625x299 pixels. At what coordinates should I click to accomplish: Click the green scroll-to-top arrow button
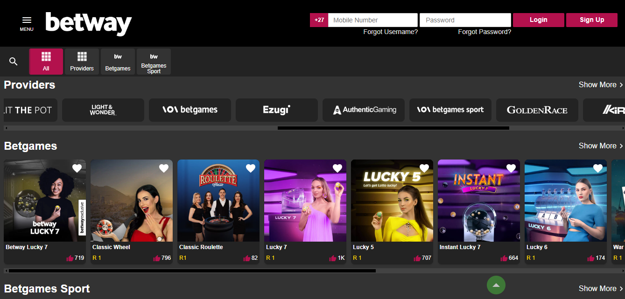point(496,285)
